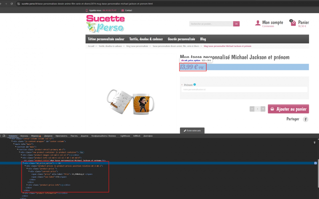Screen dimensions: 319x199
Task: Expand the product-price-info div node
Action: pos(27,185)
